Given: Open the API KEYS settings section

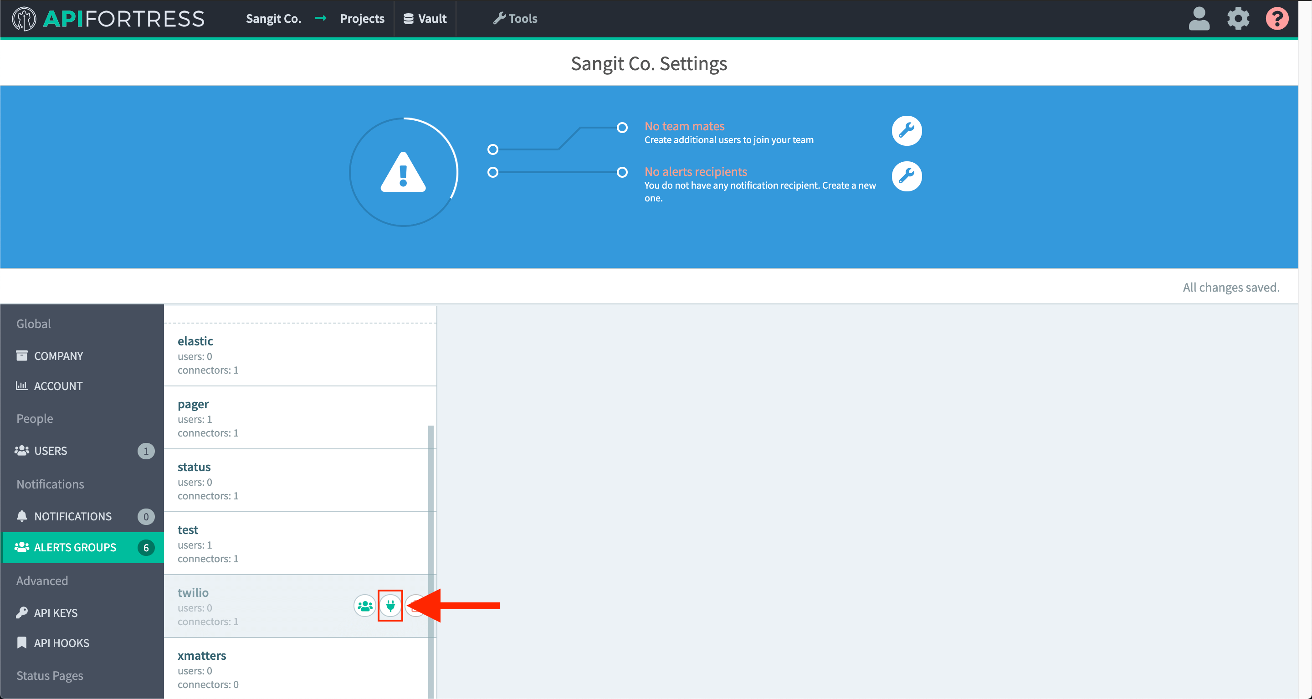Looking at the screenshot, I should 56,612.
